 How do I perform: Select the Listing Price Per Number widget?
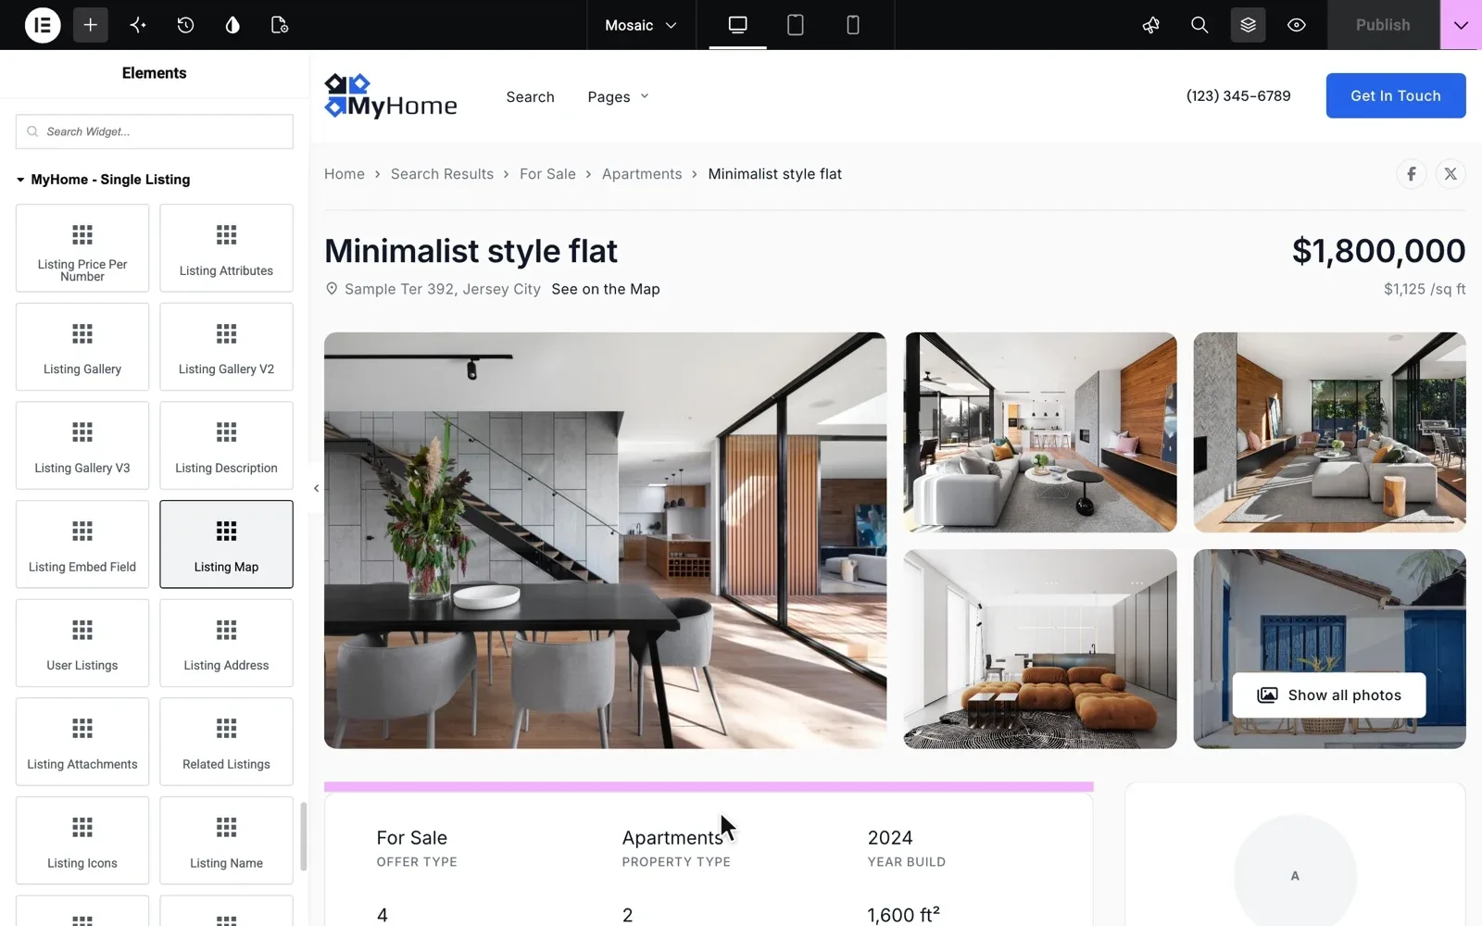[82, 248]
